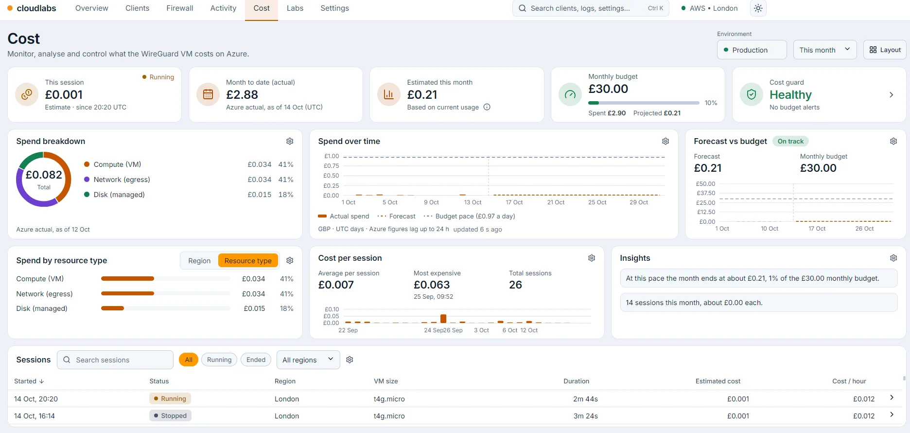
Task: Switch spend view to Resource type
Action: pyautogui.click(x=248, y=261)
